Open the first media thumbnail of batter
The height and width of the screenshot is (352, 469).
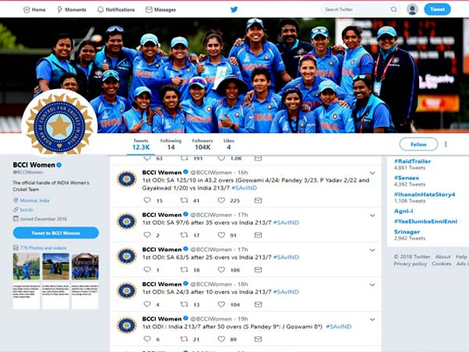click(x=27, y=267)
